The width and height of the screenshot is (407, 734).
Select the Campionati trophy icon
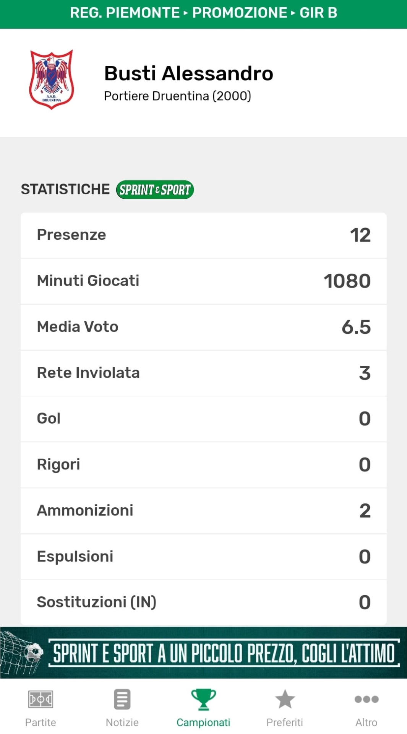pos(203,699)
